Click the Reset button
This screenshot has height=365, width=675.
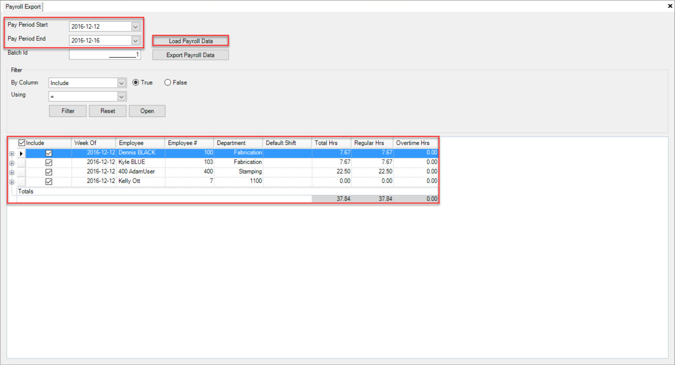pos(108,111)
